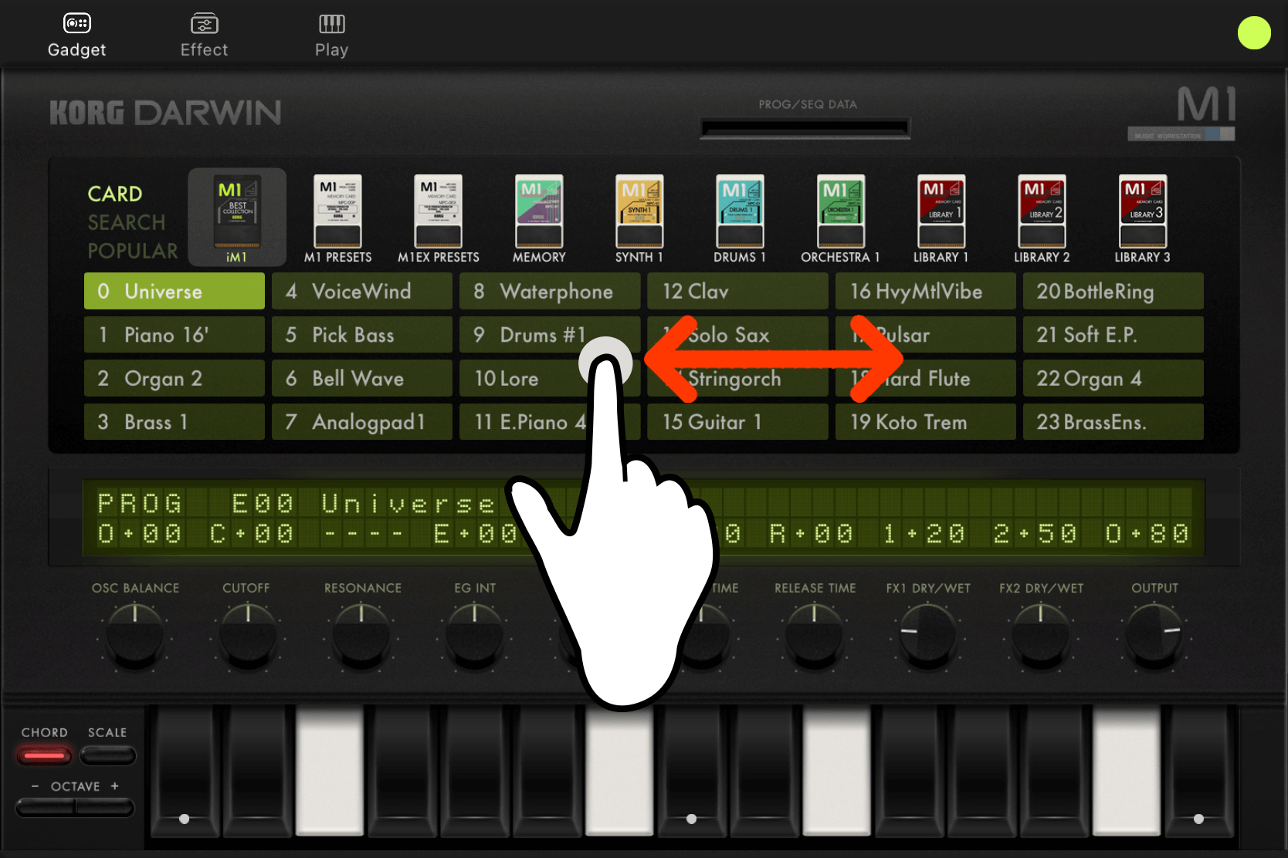1288x858 pixels.
Task: Select the LIBRARY 3 card
Action: tap(1142, 219)
